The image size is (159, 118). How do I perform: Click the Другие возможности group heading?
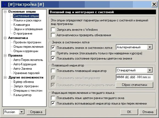coord(26,77)
